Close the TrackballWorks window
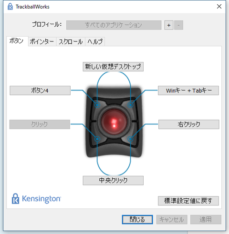Screen dimensions: 229x234 pos(219,7)
